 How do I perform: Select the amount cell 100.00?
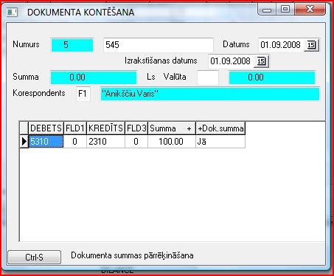point(172,142)
